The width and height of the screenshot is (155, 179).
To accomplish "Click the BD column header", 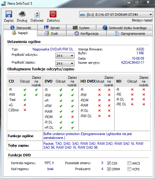I will pyautogui.click(x=119, y=81).
